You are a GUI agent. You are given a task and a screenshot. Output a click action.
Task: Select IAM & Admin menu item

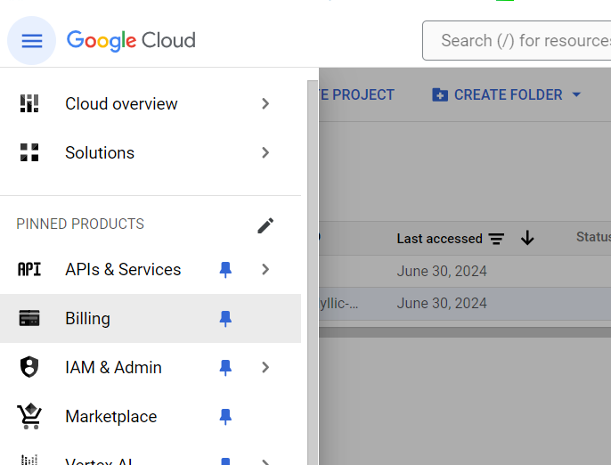coord(113,368)
